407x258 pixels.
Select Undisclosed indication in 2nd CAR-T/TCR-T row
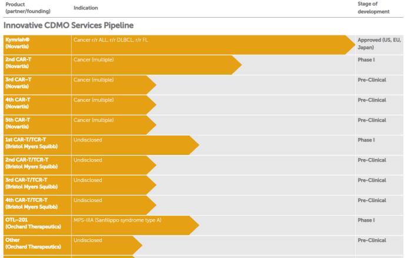[88, 160]
